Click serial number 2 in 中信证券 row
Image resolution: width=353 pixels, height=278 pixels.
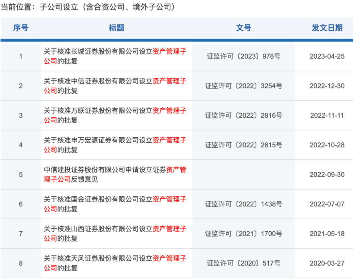click(21, 86)
